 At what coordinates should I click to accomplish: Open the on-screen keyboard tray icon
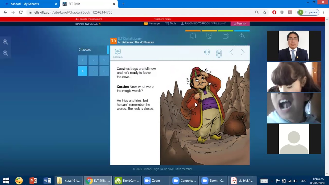pyautogui.click(x=264, y=181)
